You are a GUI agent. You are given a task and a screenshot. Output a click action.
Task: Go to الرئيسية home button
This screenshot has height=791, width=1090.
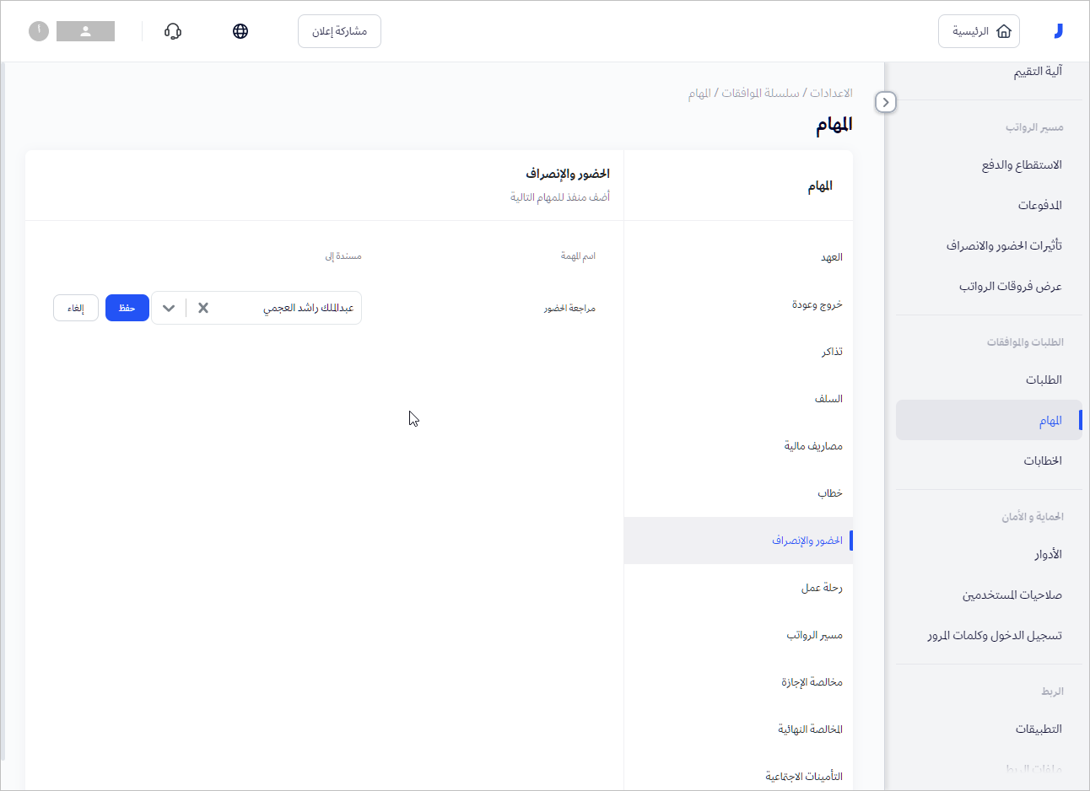point(979,31)
